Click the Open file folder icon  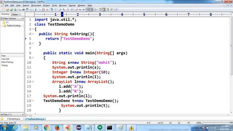(7, 10)
